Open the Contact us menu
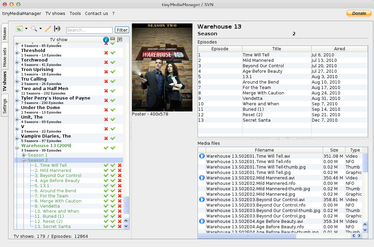This screenshot has width=374, height=247. [x=96, y=14]
